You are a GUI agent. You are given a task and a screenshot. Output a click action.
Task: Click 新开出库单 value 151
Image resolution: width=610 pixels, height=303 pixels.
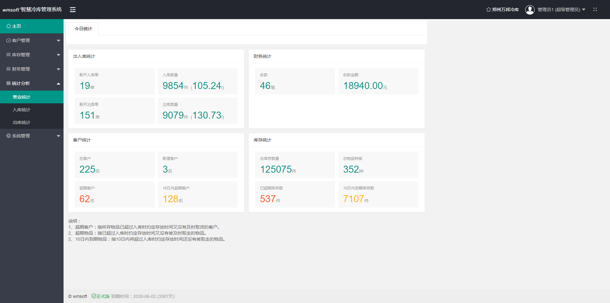(87, 115)
